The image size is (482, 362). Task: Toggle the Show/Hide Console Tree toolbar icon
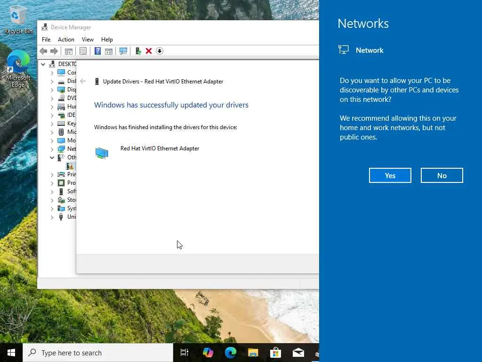pyautogui.click(x=69, y=51)
